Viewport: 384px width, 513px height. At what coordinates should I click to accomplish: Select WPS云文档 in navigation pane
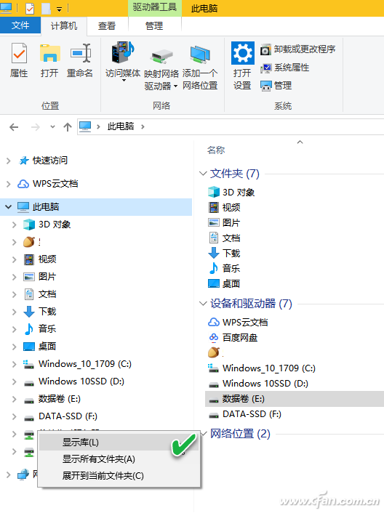(x=55, y=184)
